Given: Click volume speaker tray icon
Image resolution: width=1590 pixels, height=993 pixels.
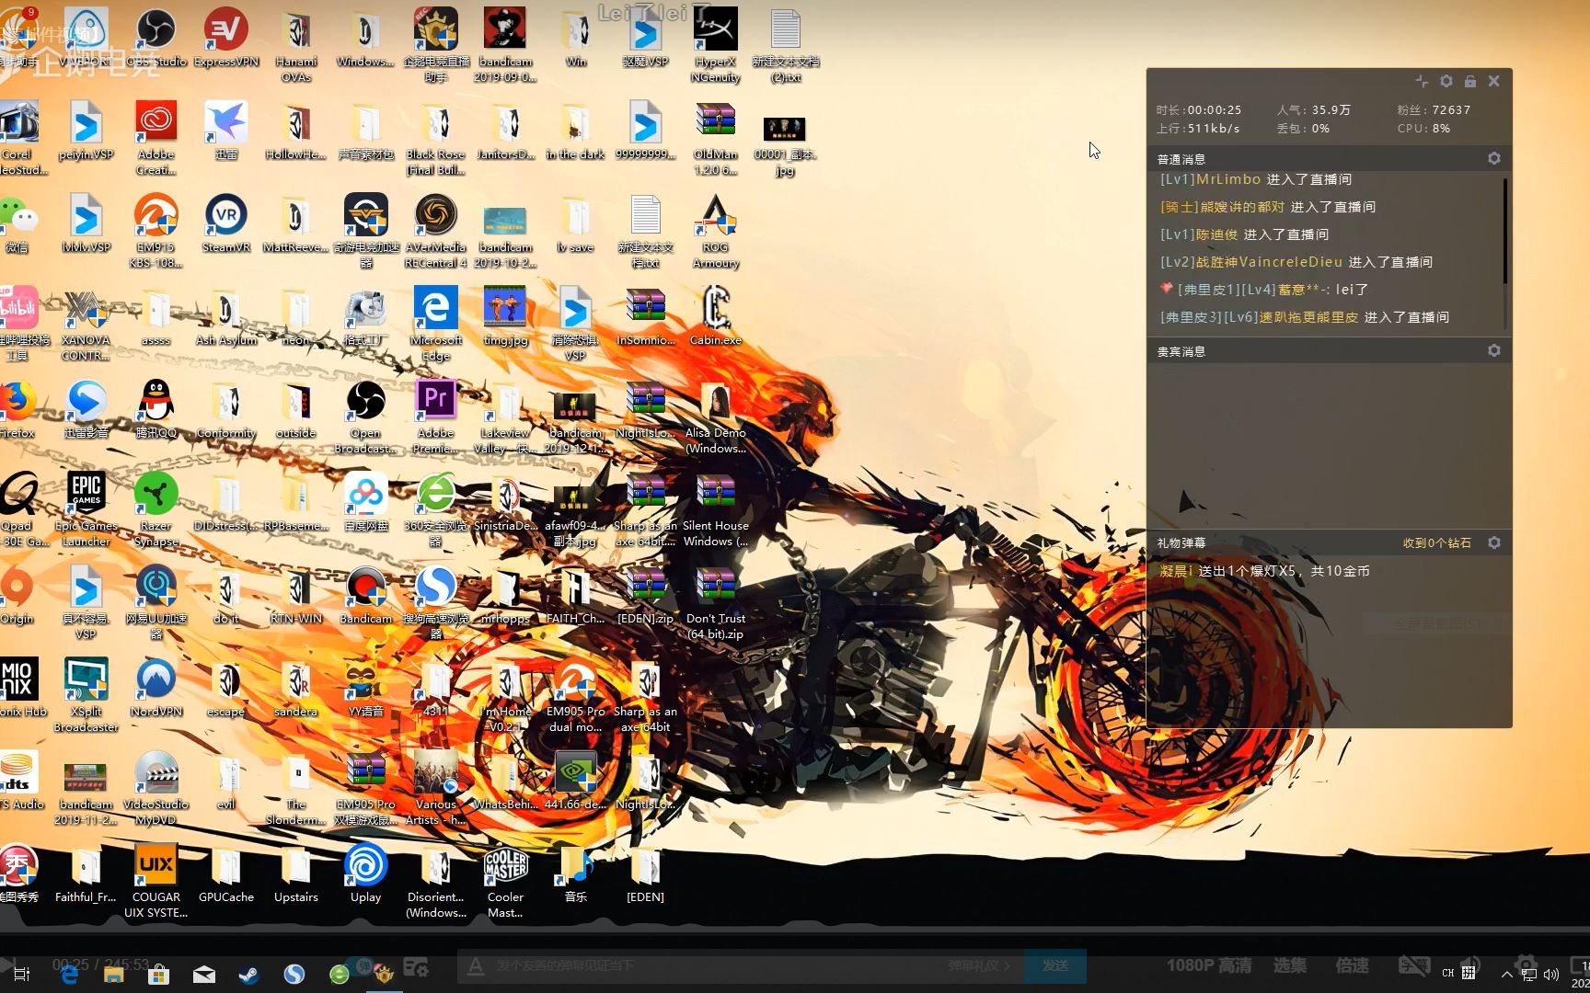Looking at the screenshot, I should coord(1551,974).
